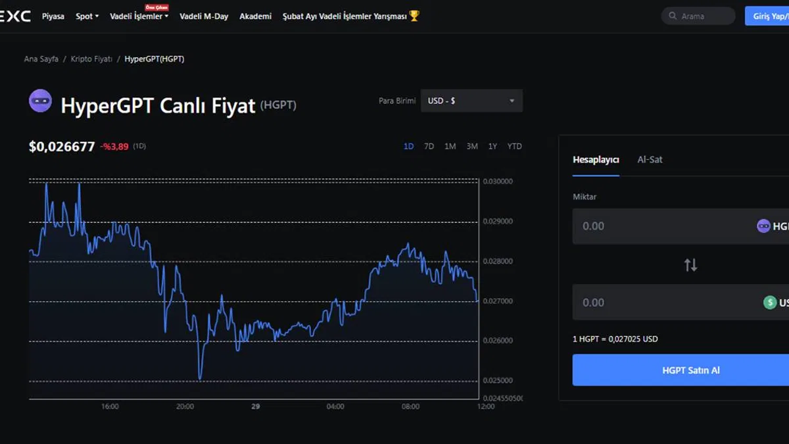Expand the Spot dropdown menu

tap(87, 16)
